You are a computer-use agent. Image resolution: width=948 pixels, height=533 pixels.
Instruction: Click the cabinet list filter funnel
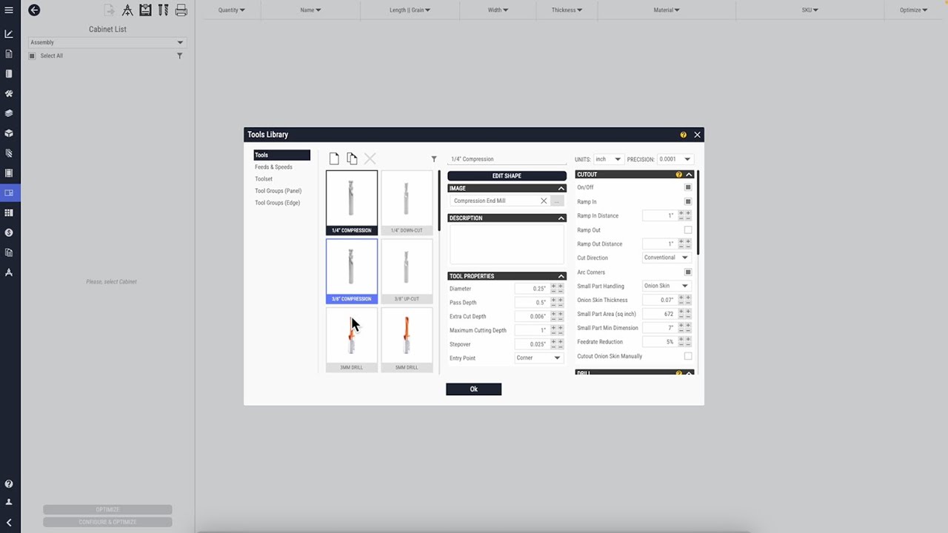click(179, 56)
